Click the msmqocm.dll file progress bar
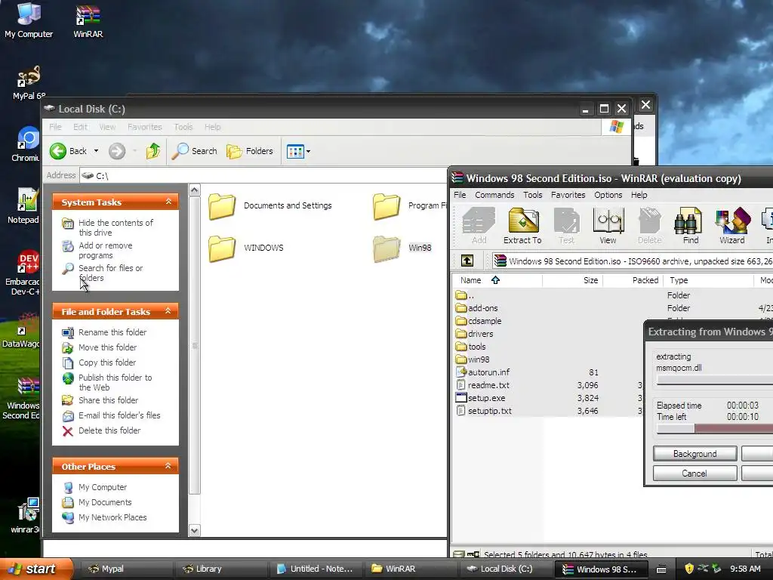 click(x=715, y=380)
